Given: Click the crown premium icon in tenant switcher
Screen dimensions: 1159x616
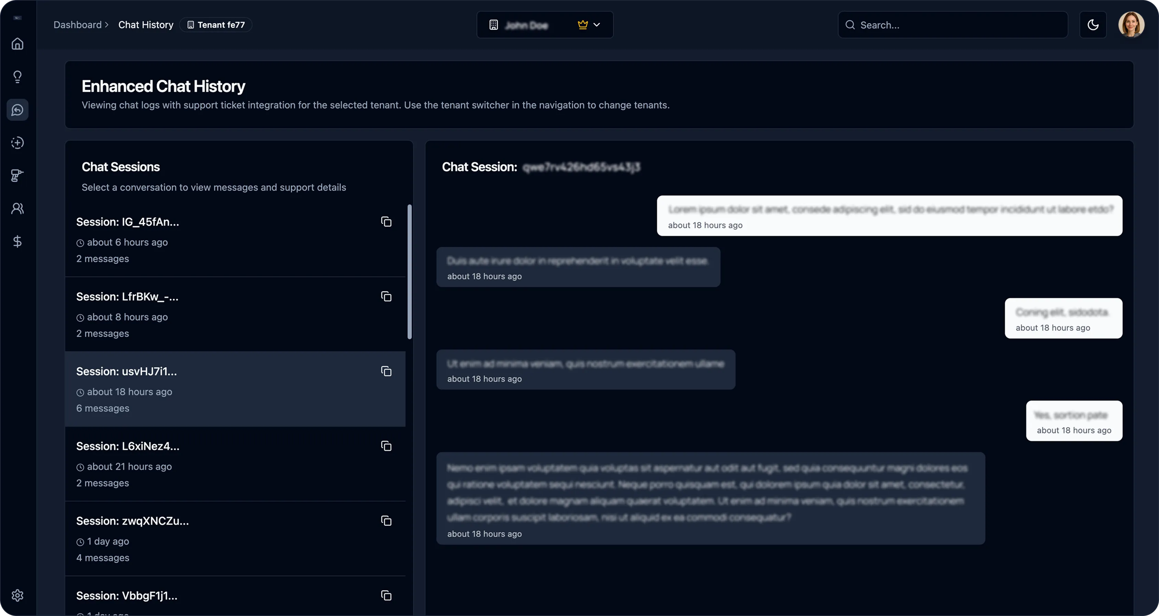Looking at the screenshot, I should pyautogui.click(x=582, y=25).
